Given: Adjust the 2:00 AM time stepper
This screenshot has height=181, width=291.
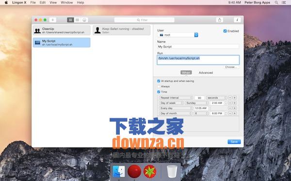Looking at the screenshot, I should [226, 103].
